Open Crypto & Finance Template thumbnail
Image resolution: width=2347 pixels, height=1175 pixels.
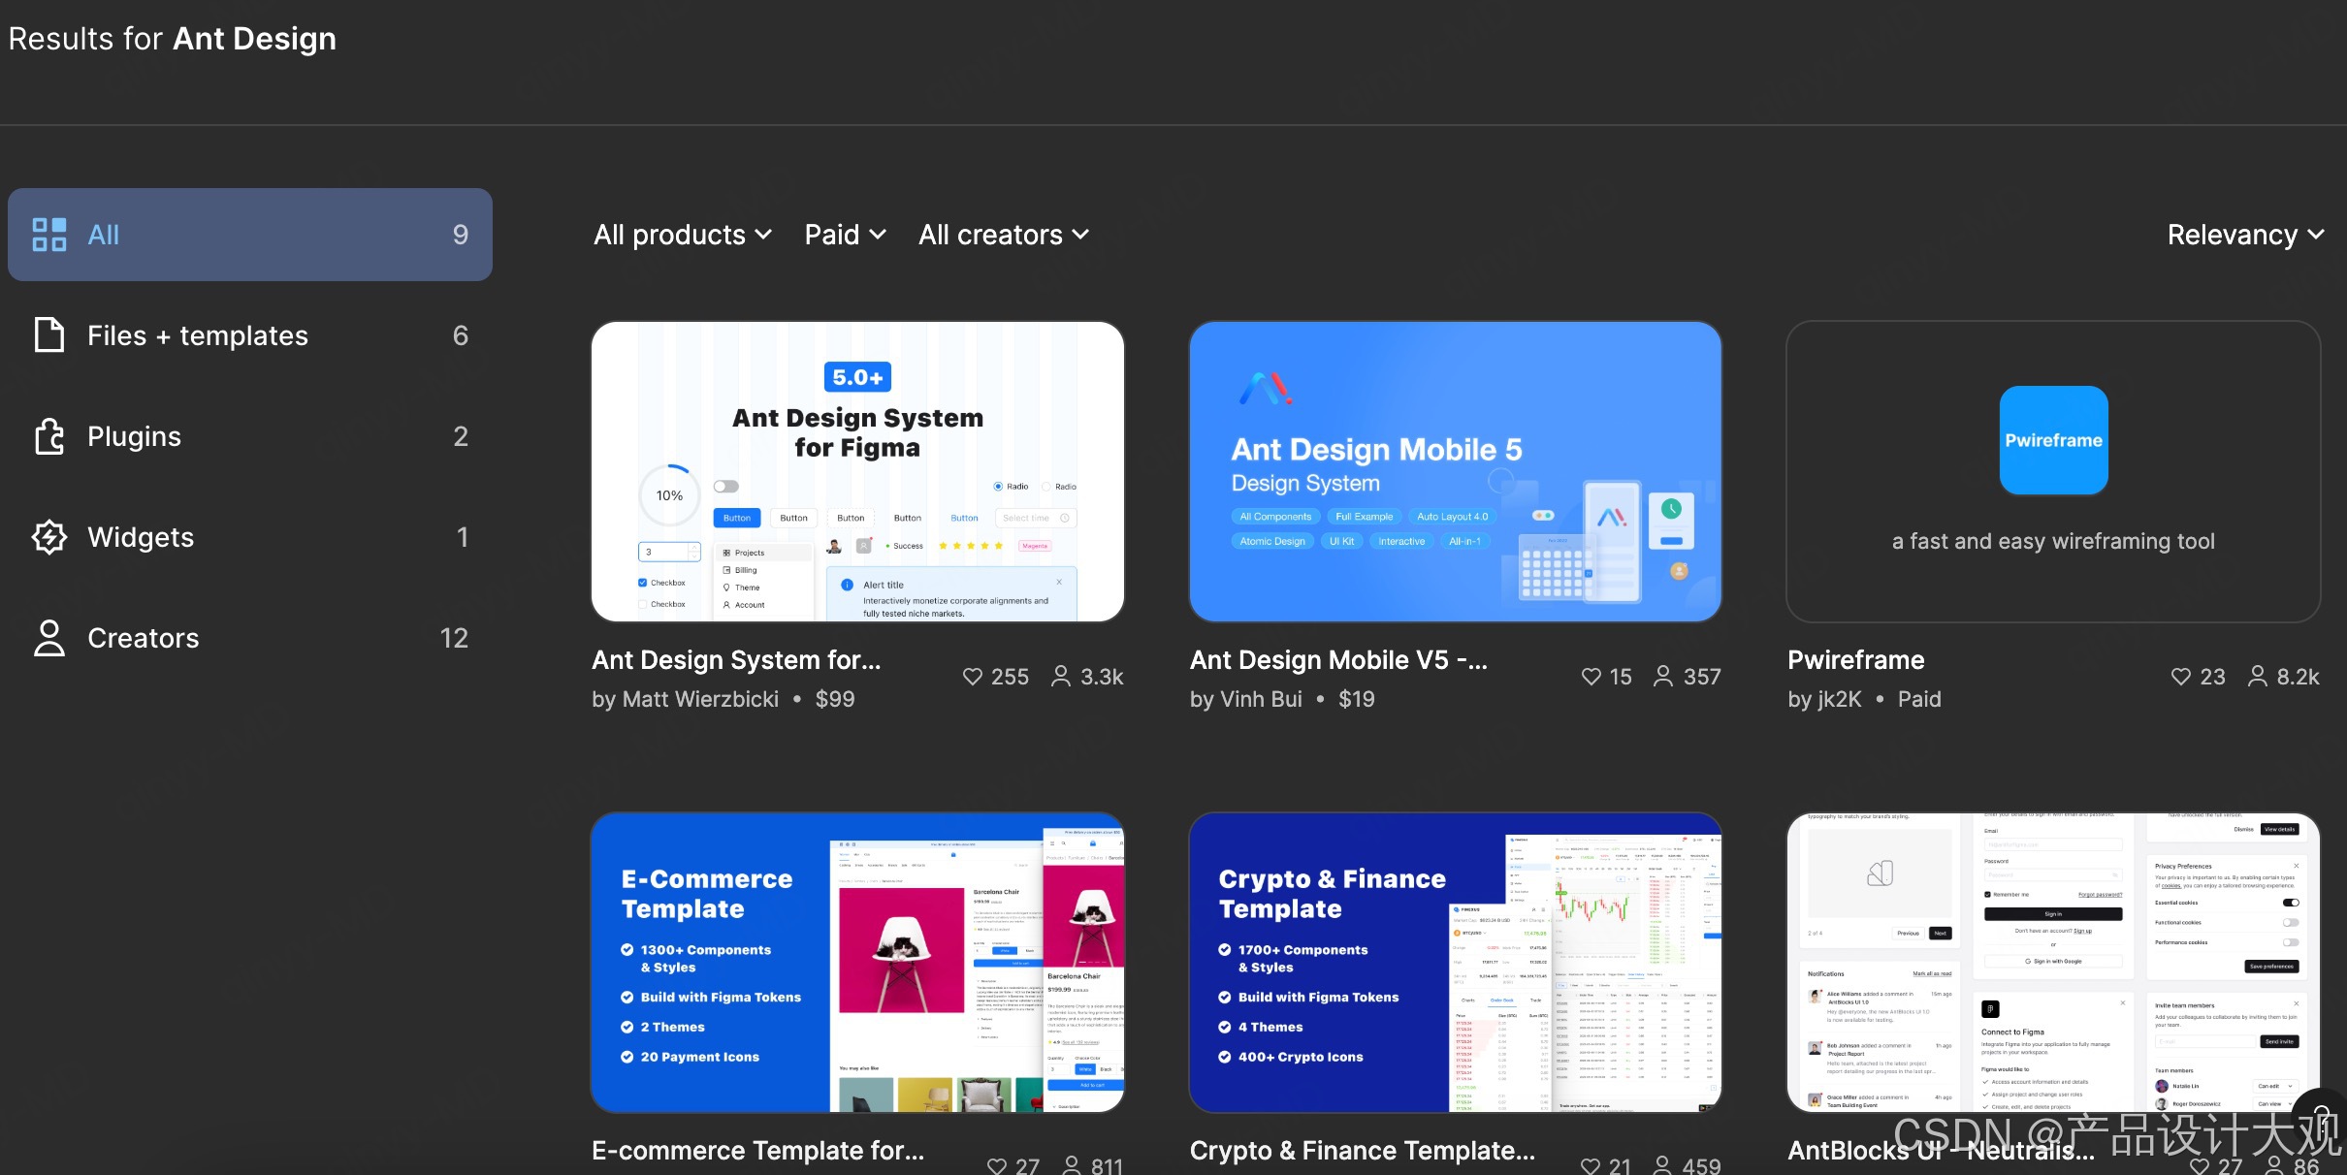(1455, 963)
